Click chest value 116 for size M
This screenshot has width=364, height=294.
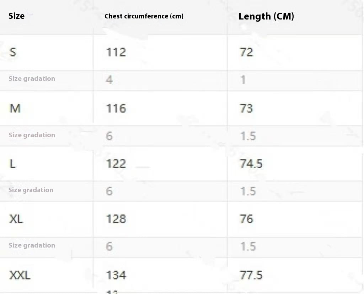(116, 108)
